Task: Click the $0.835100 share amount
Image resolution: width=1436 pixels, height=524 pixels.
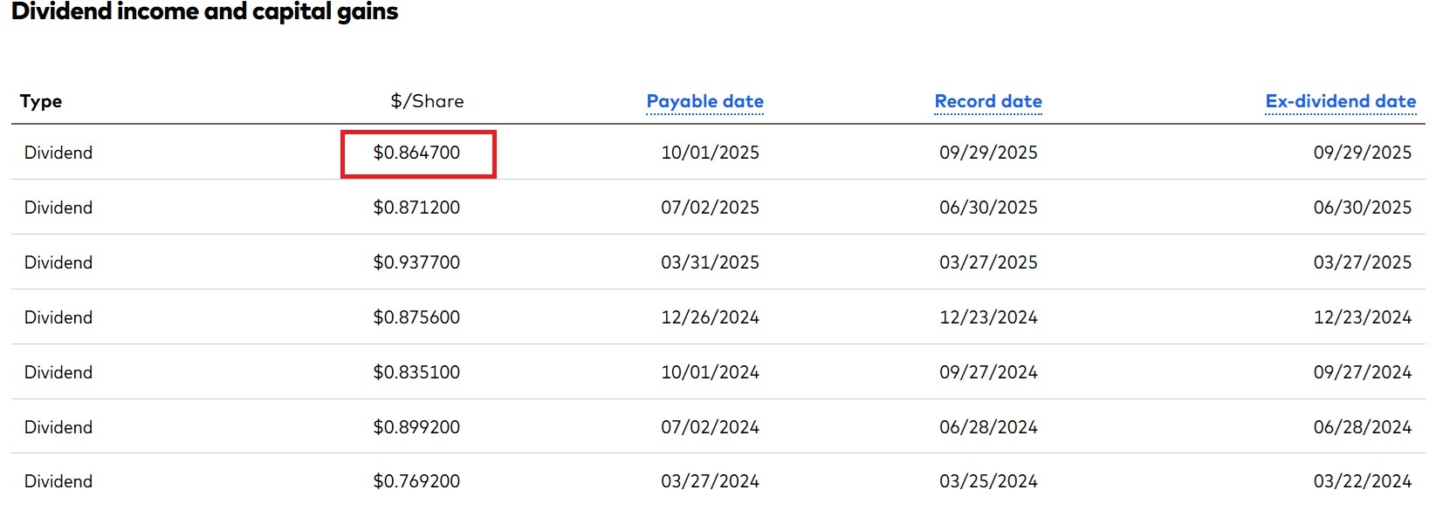Action: click(x=416, y=372)
